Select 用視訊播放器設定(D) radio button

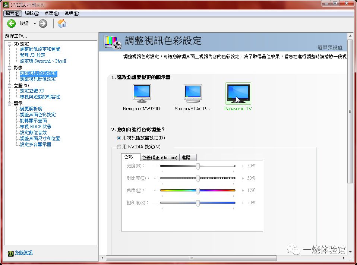pos(119,138)
